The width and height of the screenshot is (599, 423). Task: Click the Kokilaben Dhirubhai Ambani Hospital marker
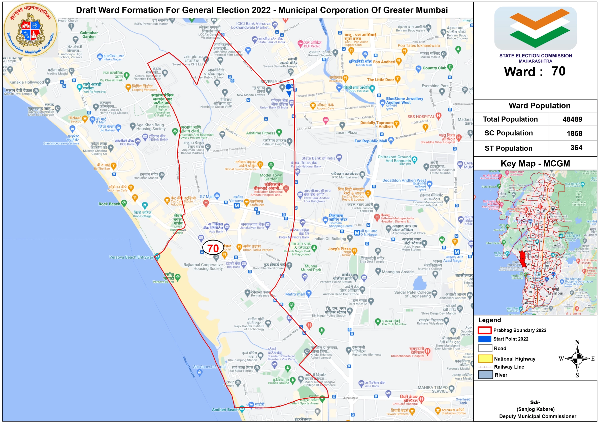(286, 188)
